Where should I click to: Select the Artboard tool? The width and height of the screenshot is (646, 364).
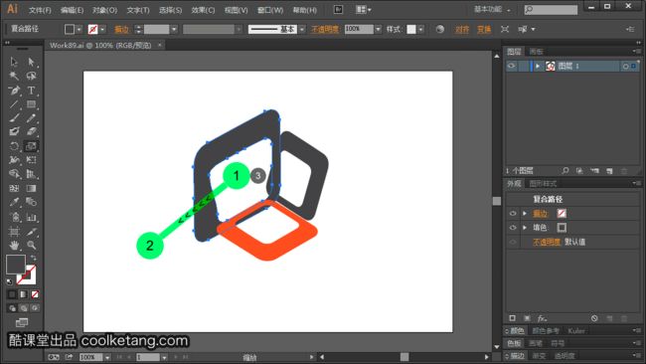tap(14, 232)
